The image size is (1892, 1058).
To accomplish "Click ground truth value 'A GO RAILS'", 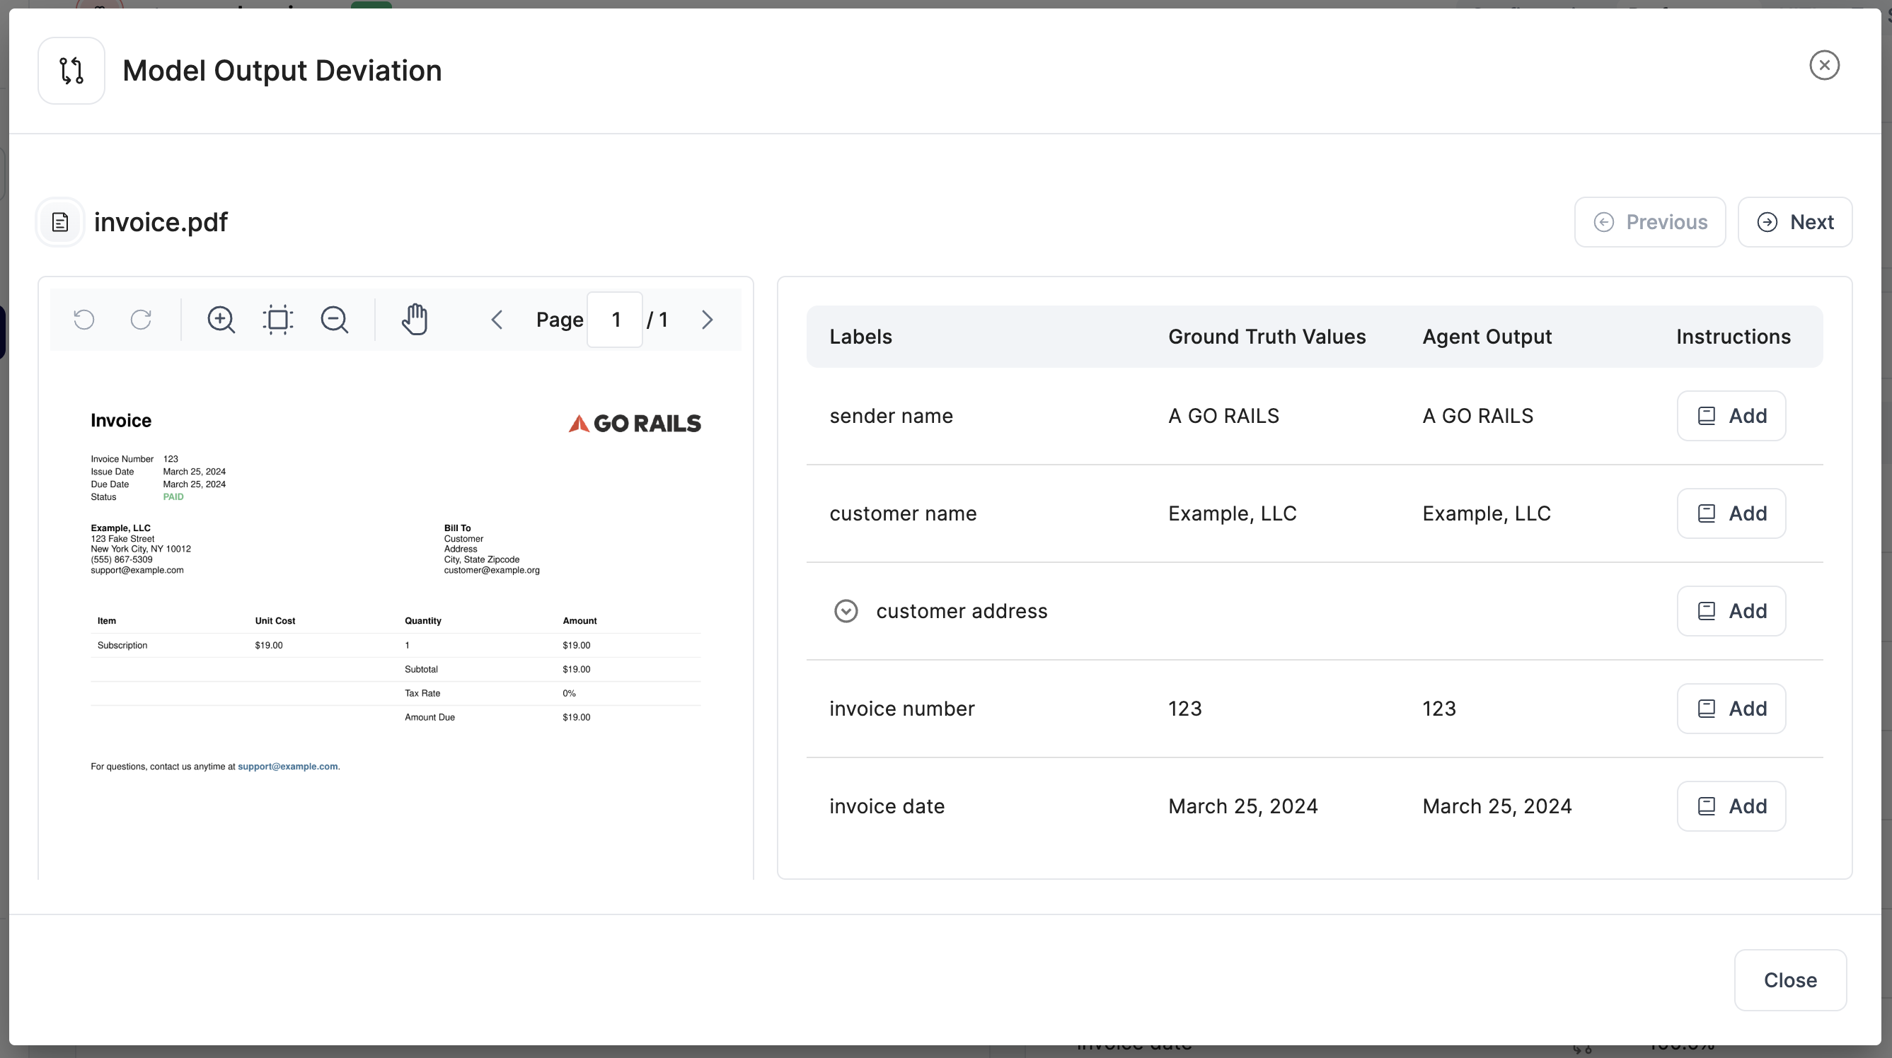I will coord(1223,417).
